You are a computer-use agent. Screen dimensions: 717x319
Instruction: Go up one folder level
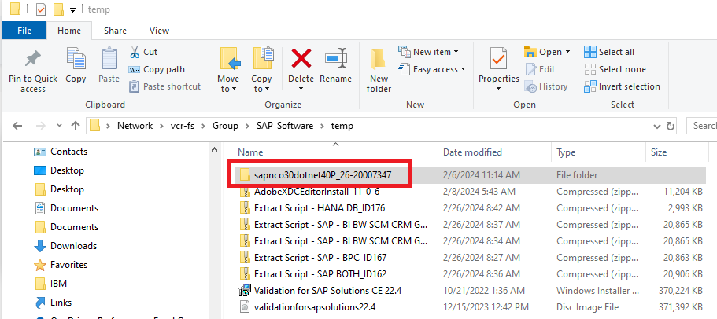[76, 126]
